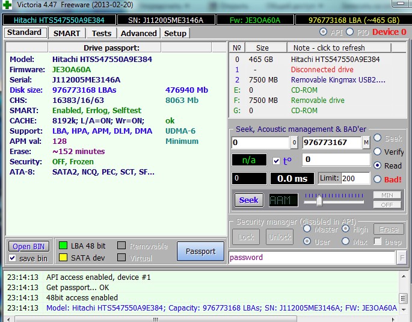Click the M button beside end LBA

pyautogui.click(x=366, y=143)
